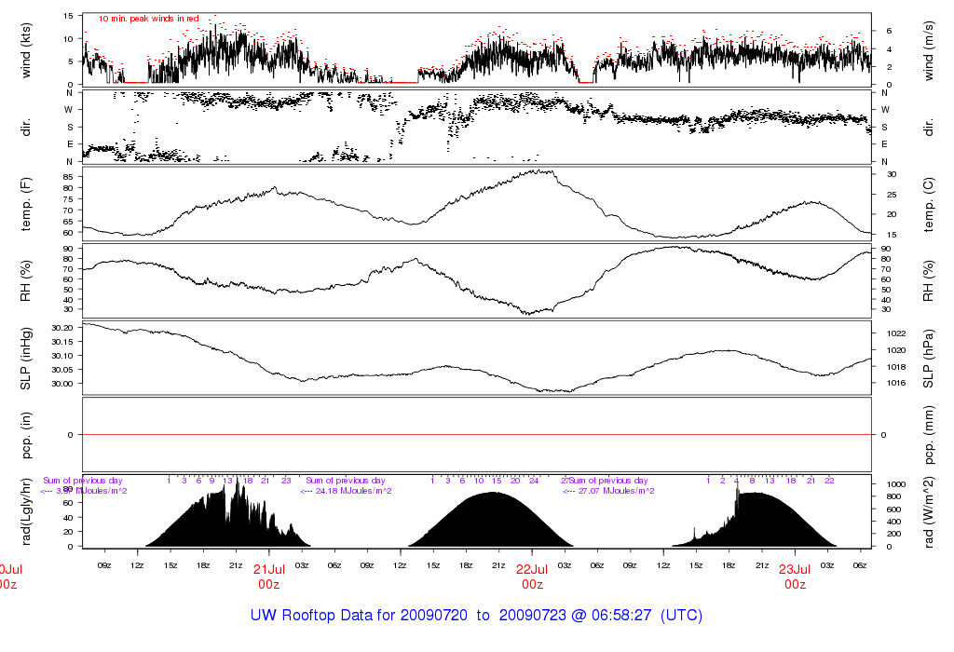Select the '1022' hPa tick value
954x652 pixels.
[x=897, y=333]
